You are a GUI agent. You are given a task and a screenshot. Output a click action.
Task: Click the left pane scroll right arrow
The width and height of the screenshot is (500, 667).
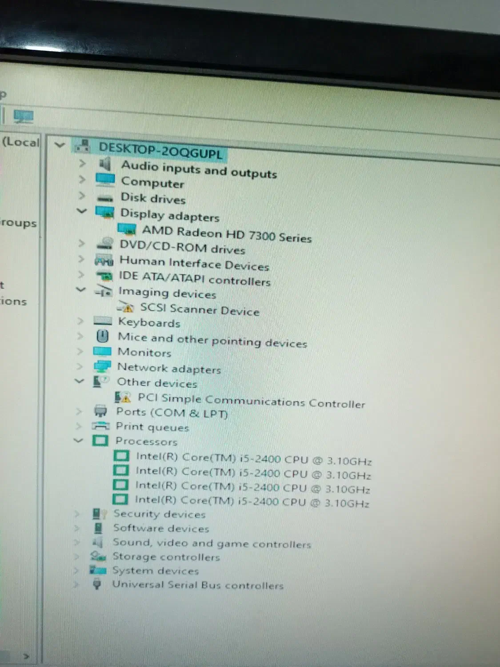[26, 656]
